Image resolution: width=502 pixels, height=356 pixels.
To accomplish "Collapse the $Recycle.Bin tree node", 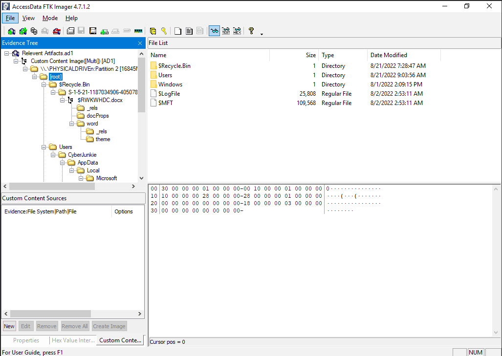I will tap(44, 85).
